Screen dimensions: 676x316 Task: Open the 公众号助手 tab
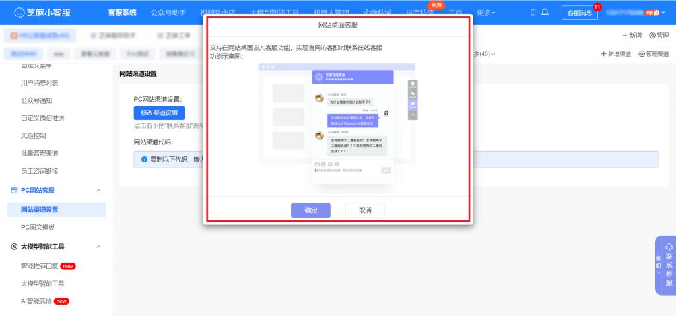[x=168, y=13]
